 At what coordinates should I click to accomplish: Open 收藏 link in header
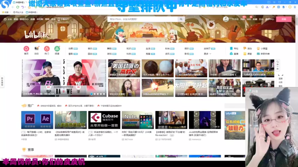click(x=255, y=19)
